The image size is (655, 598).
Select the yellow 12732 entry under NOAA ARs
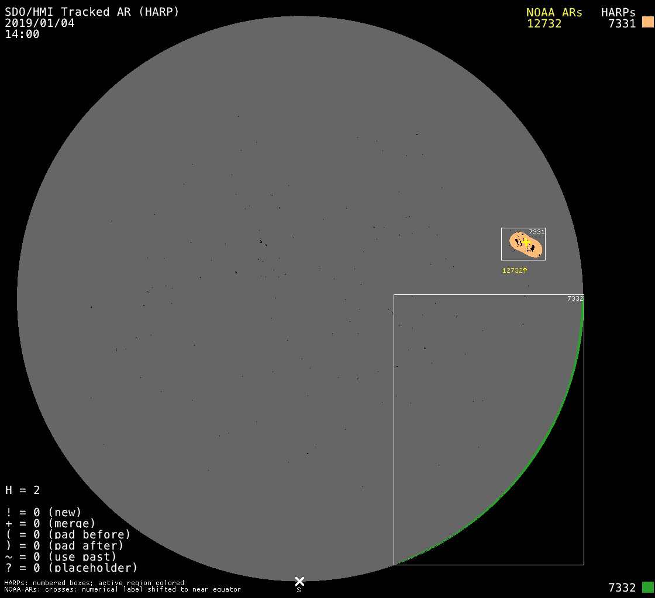pos(544,23)
